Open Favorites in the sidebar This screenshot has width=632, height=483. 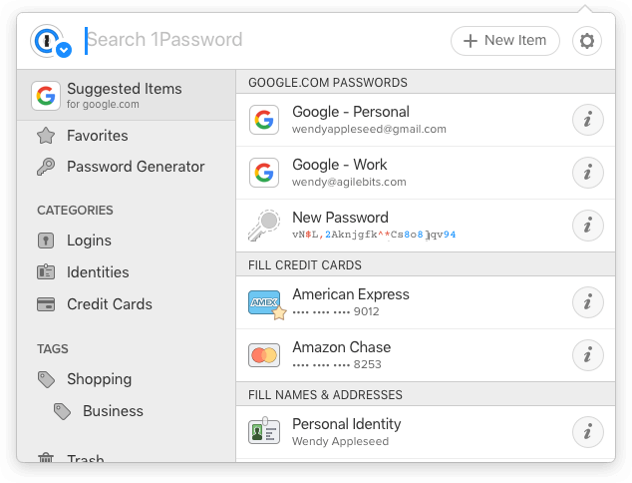click(x=127, y=136)
